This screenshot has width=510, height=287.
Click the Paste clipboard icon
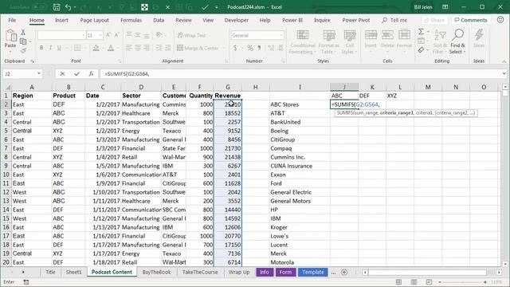[10, 35]
